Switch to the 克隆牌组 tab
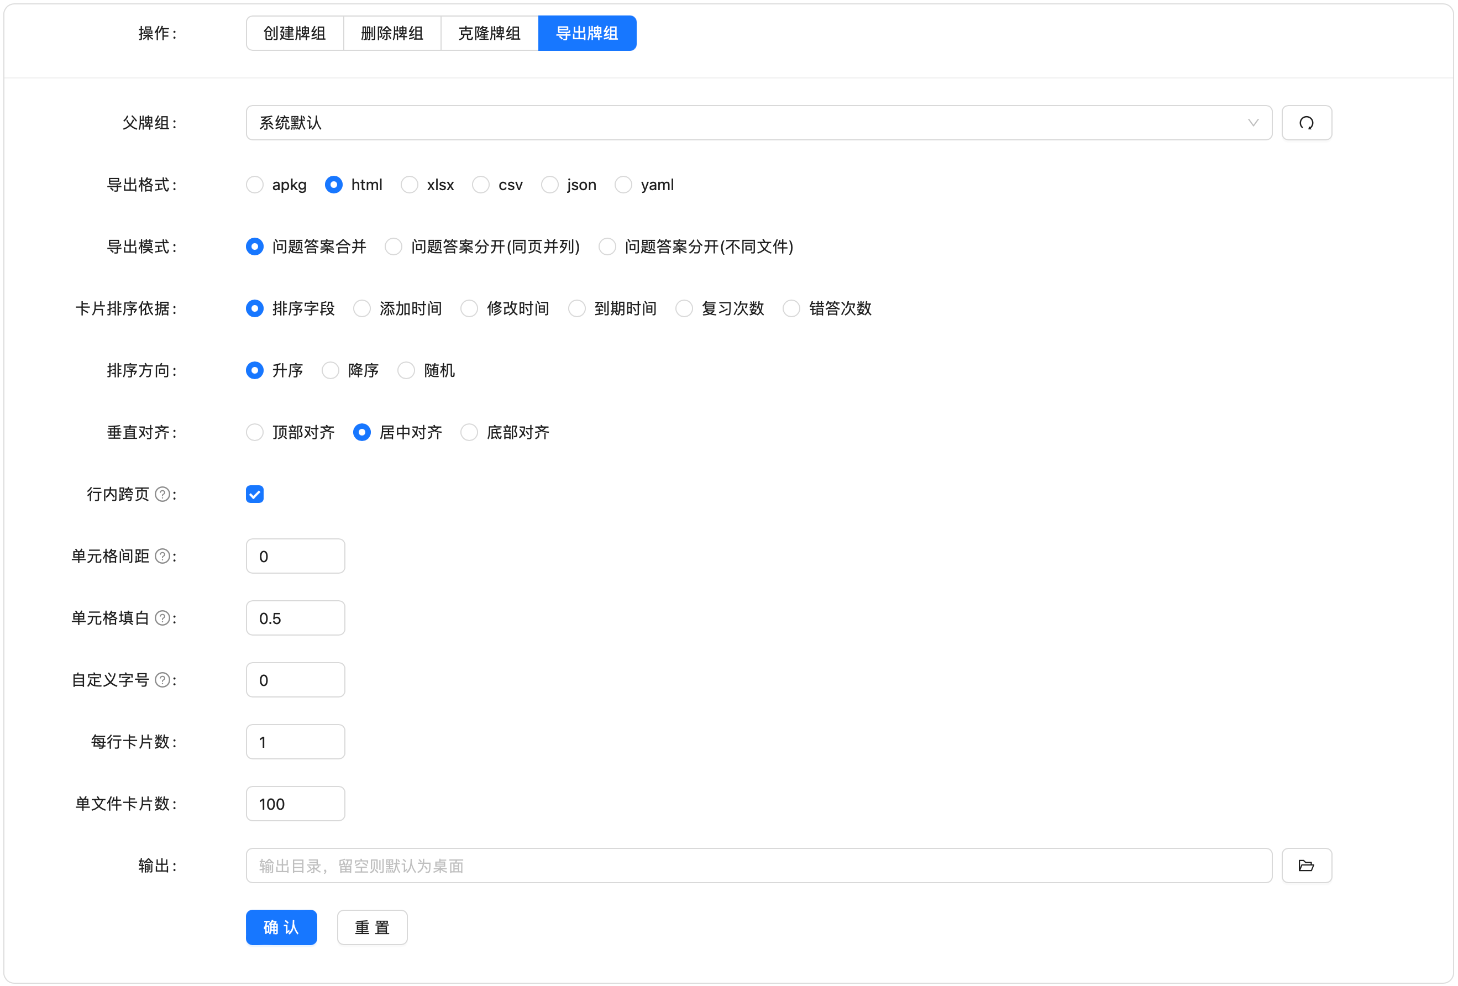Screen dimensions: 1458x986 click(x=489, y=33)
